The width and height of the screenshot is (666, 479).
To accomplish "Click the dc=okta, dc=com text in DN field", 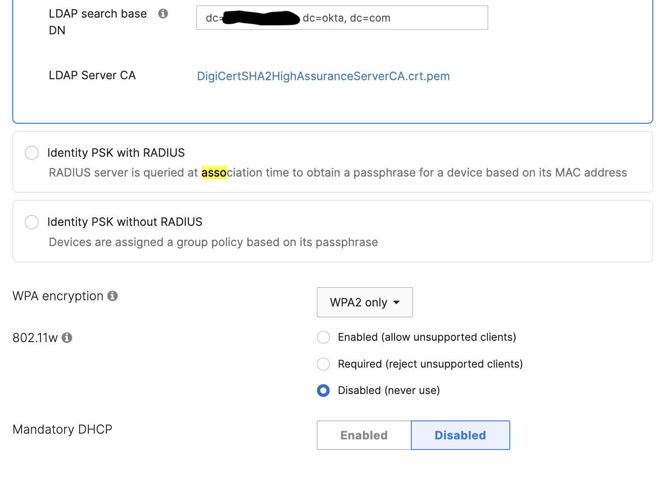I will point(346,18).
